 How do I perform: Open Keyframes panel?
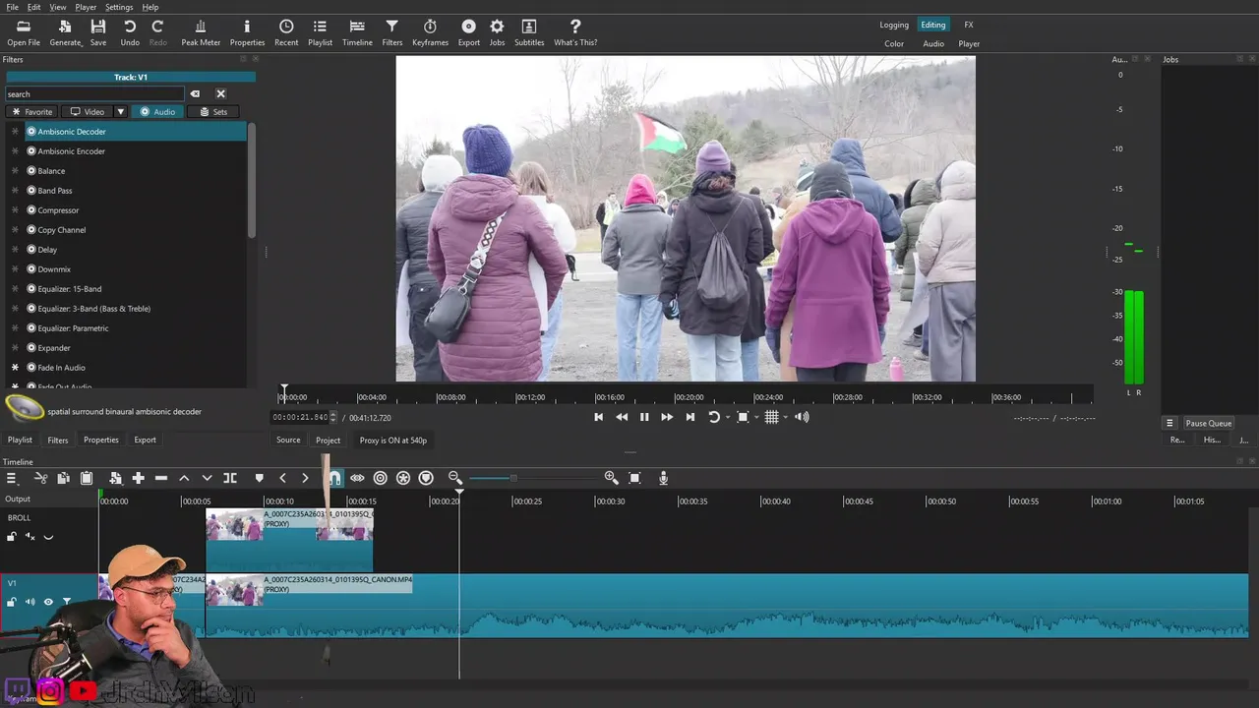(x=430, y=32)
